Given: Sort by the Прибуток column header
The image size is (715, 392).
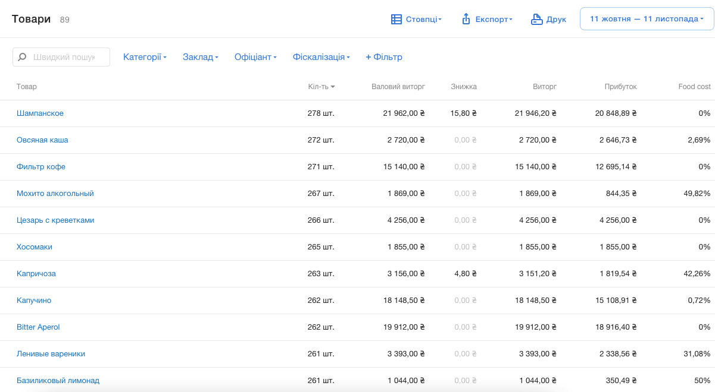Looking at the screenshot, I should (620, 87).
